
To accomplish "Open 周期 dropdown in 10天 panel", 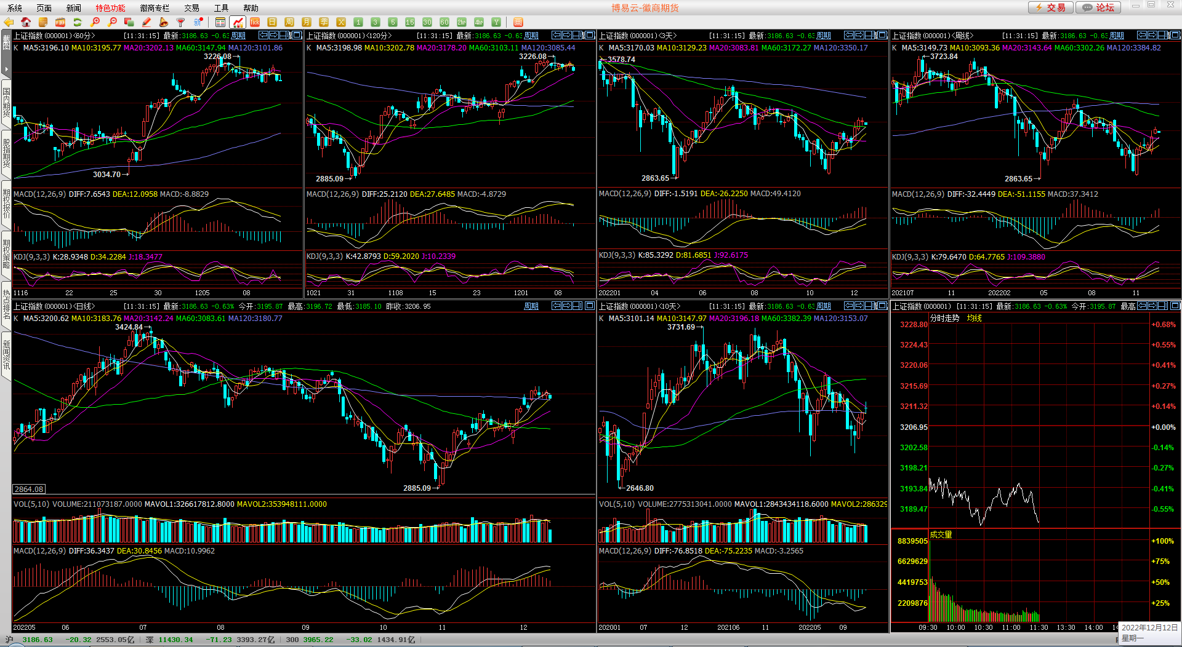I will pos(824,306).
